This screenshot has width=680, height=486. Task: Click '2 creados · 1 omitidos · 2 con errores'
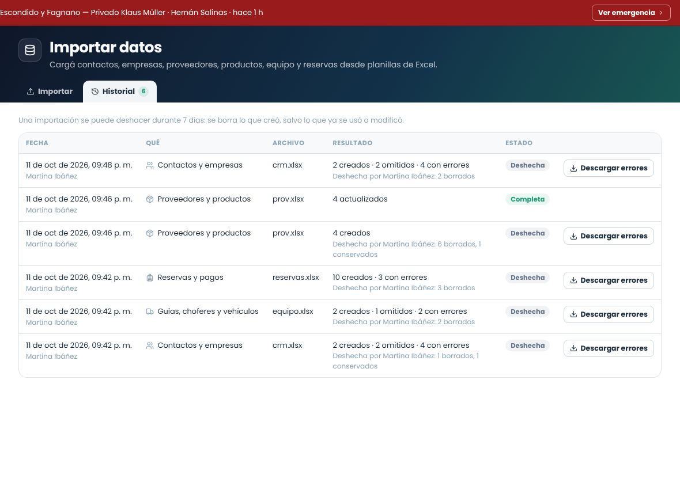click(x=400, y=312)
